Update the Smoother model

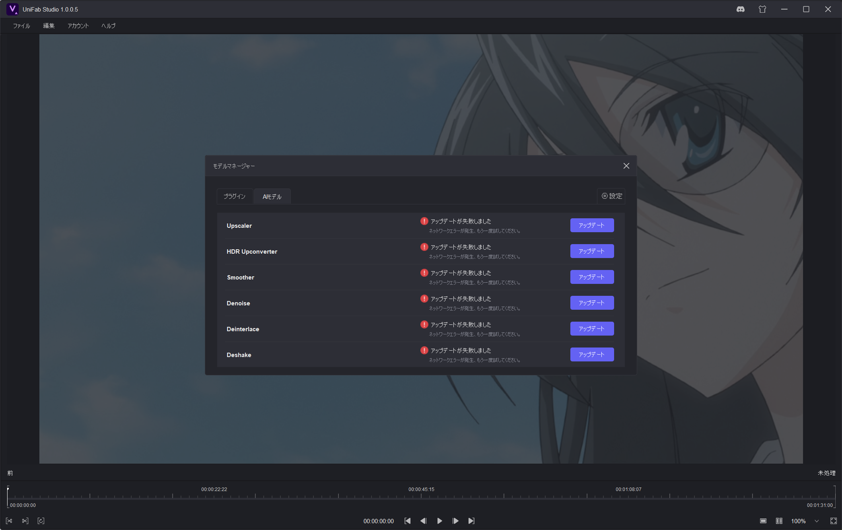tap(592, 277)
